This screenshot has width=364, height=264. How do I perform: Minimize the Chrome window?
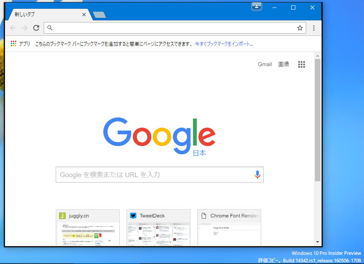tap(275, 7)
